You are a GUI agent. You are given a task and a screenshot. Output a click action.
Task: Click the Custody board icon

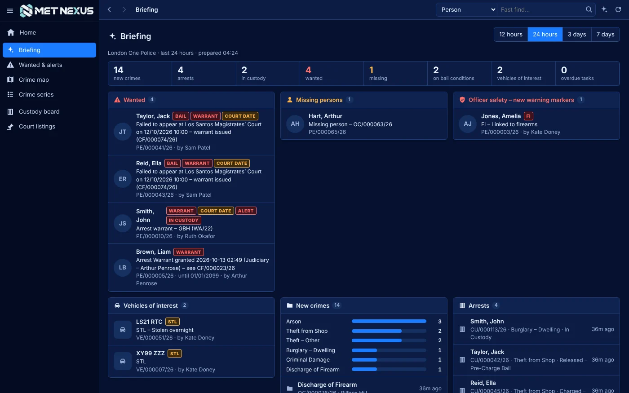(10, 111)
